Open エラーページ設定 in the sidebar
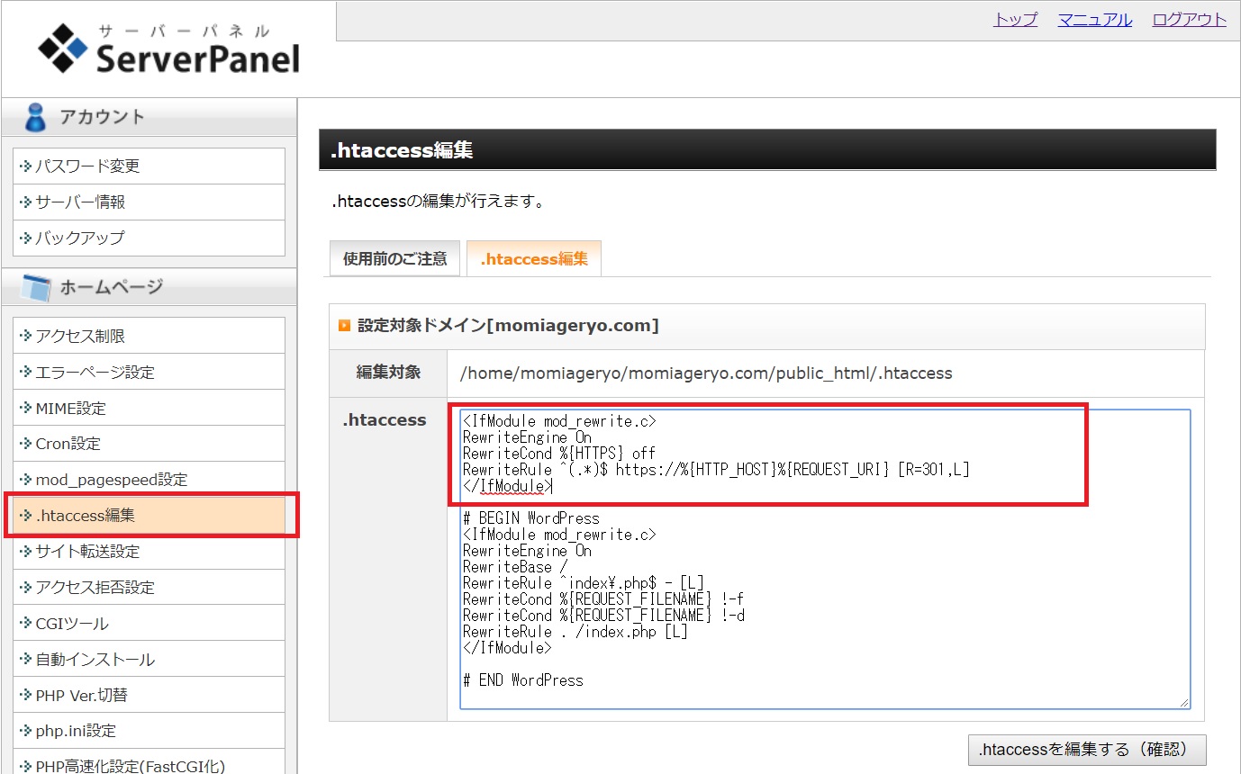Image resolution: width=1241 pixels, height=774 pixels. coord(149,372)
